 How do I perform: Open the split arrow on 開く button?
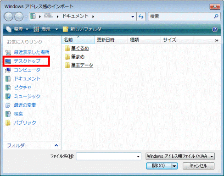click(174, 166)
